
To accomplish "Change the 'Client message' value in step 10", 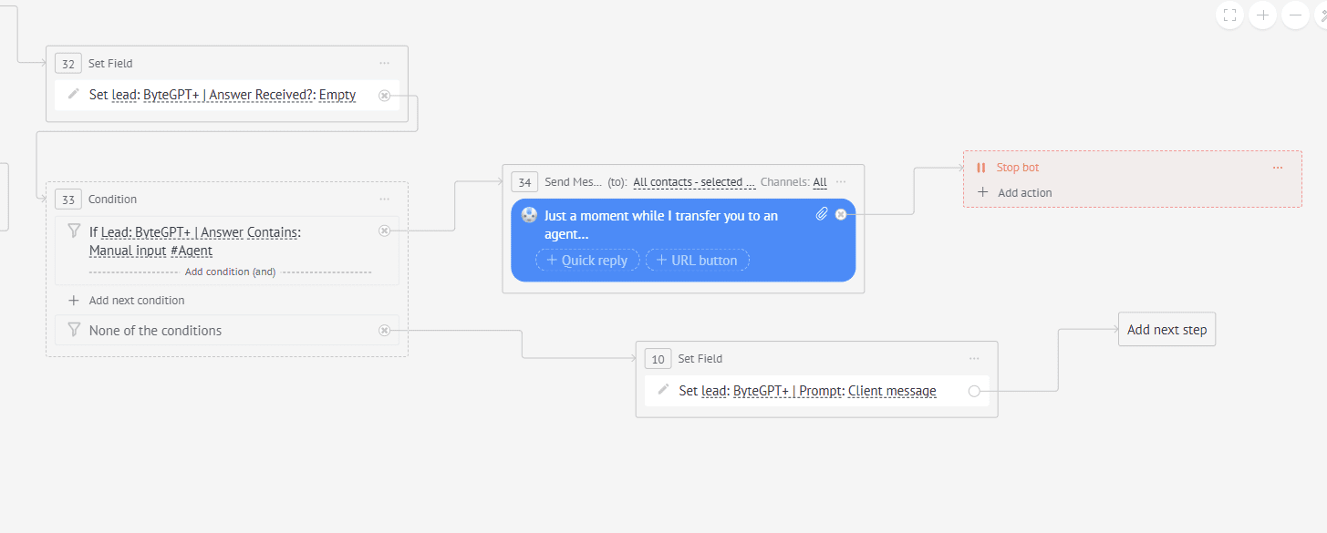I will tap(892, 391).
